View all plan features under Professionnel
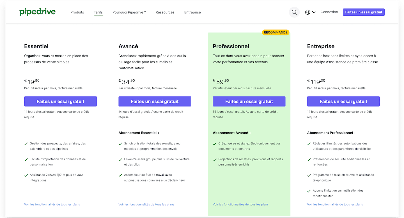 point(240,205)
